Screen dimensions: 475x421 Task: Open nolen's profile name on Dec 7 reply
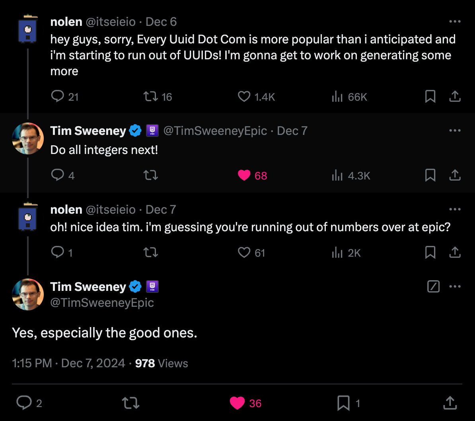click(x=66, y=209)
